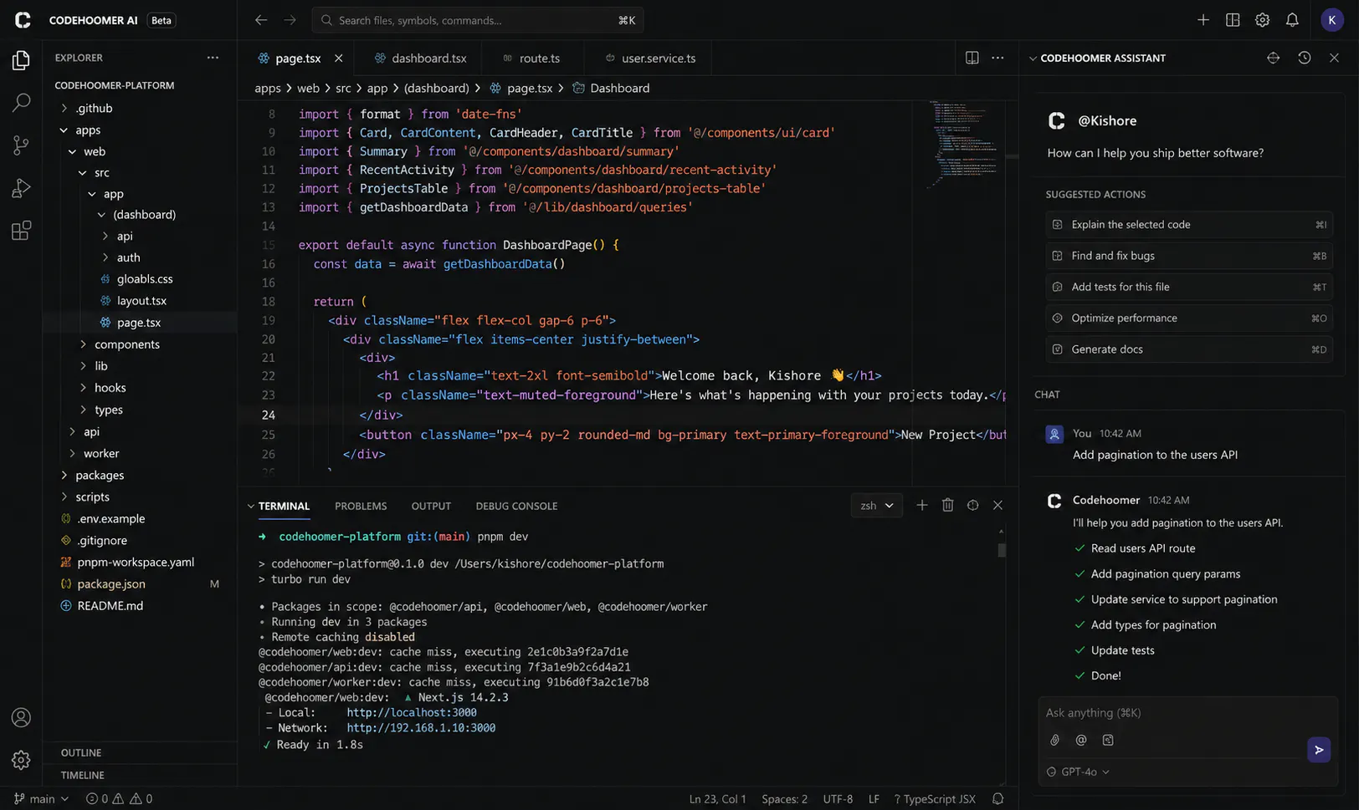Click Generate docs action
The width and height of the screenshot is (1359, 810).
pyautogui.click(x=1188, y=349)
